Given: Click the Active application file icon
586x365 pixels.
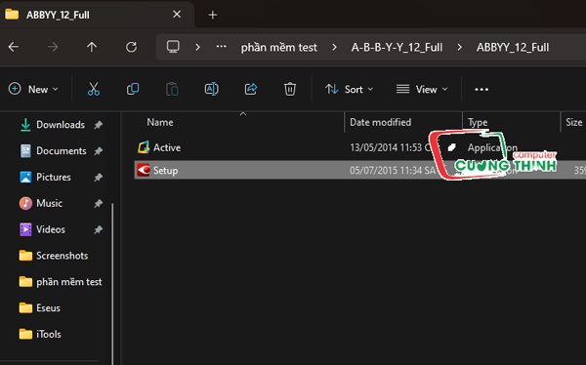Looking at the screenshot, I should tap(144, 147).
